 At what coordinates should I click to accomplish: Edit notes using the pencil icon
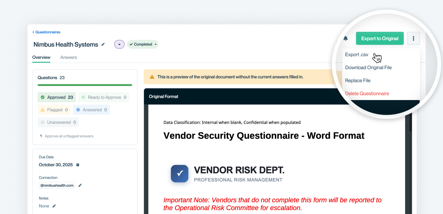54,206
